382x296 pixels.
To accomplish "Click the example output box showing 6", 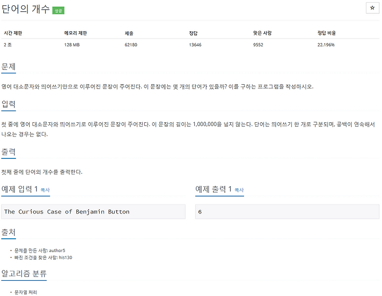I will [x=287, y=212].
